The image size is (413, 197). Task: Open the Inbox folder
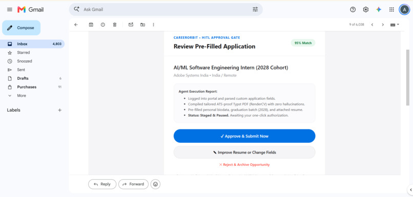(x=32, y=44)
